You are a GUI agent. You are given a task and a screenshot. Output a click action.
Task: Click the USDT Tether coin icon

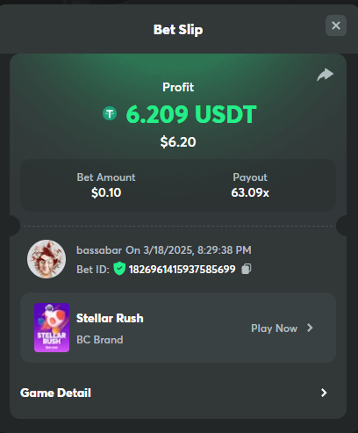point(110,113)
